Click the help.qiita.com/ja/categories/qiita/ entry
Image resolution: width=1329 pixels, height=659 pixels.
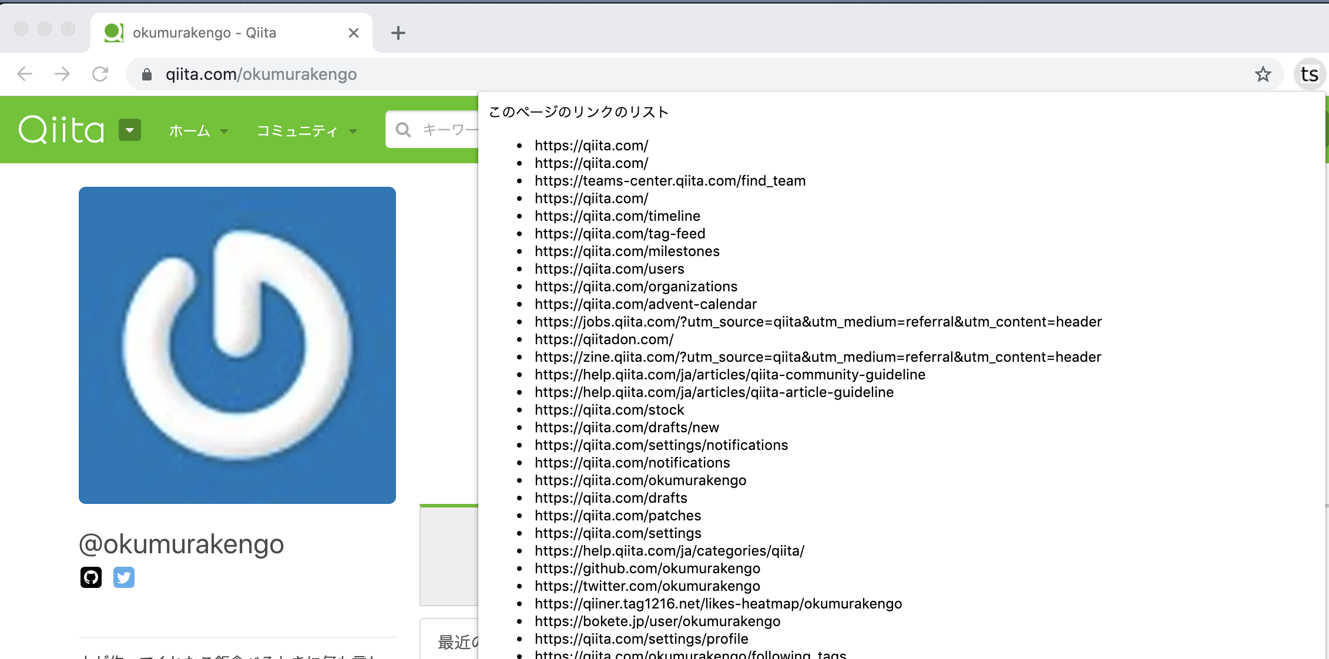pos(669,551)
